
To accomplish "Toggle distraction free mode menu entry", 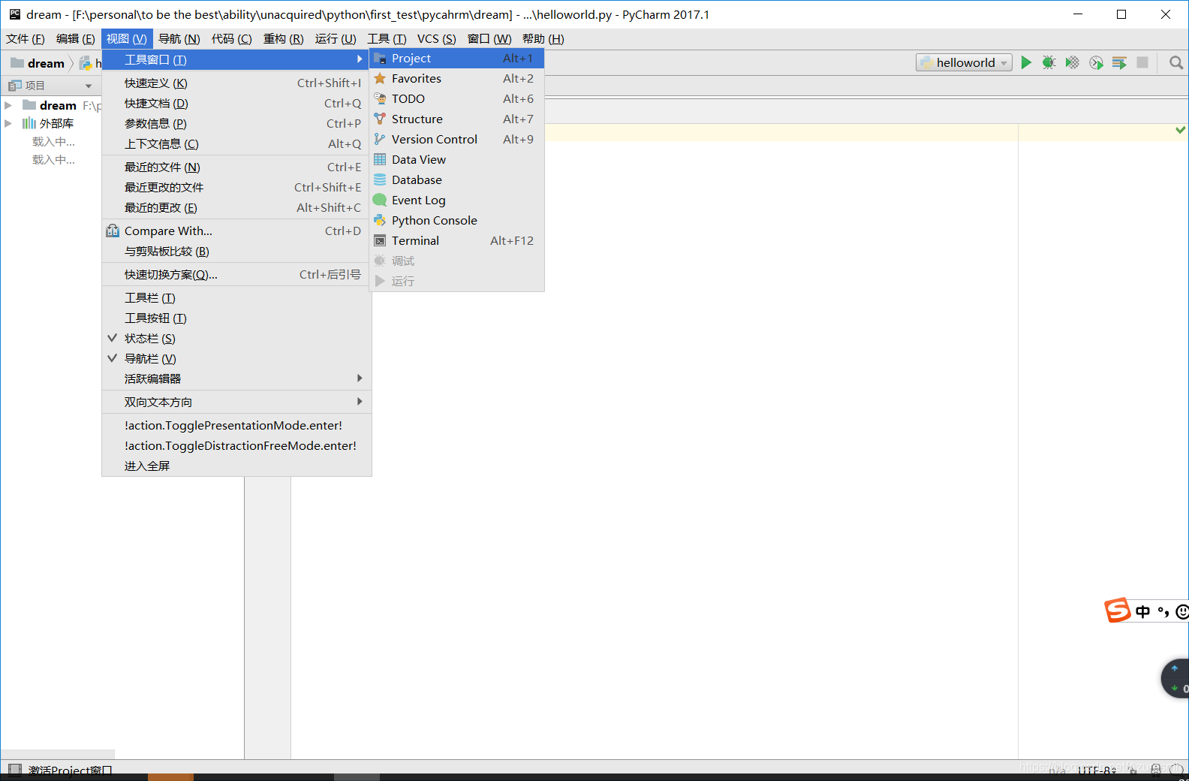I will [236, 446].
